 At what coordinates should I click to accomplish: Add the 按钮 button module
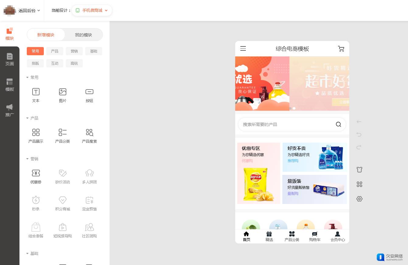(x=89, y=92)
